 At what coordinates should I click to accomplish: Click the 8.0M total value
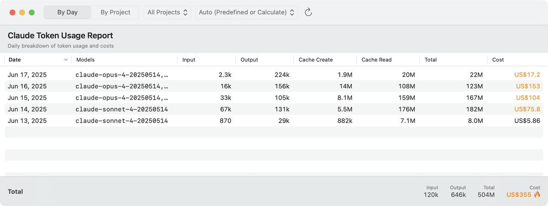click(x=474, y=121)
